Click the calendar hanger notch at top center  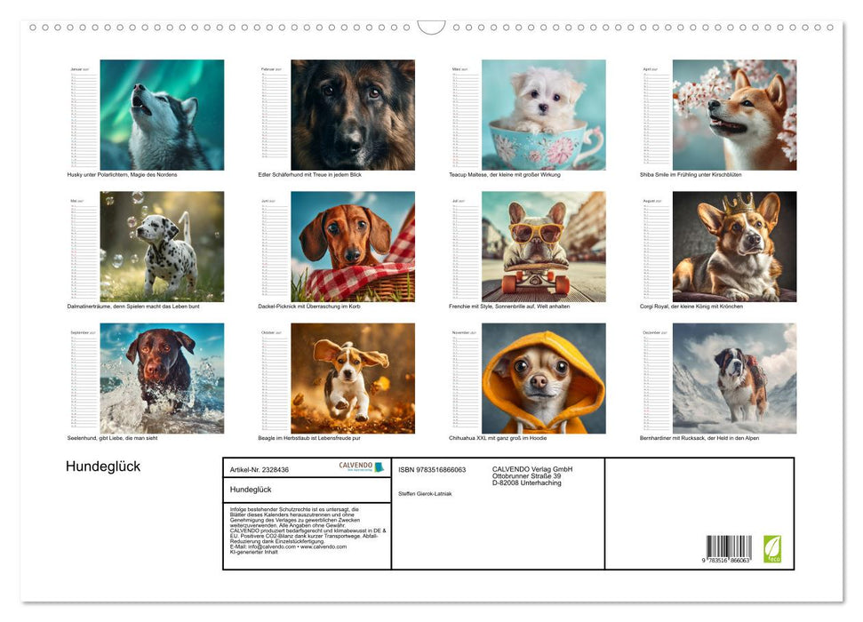(432, 27)
